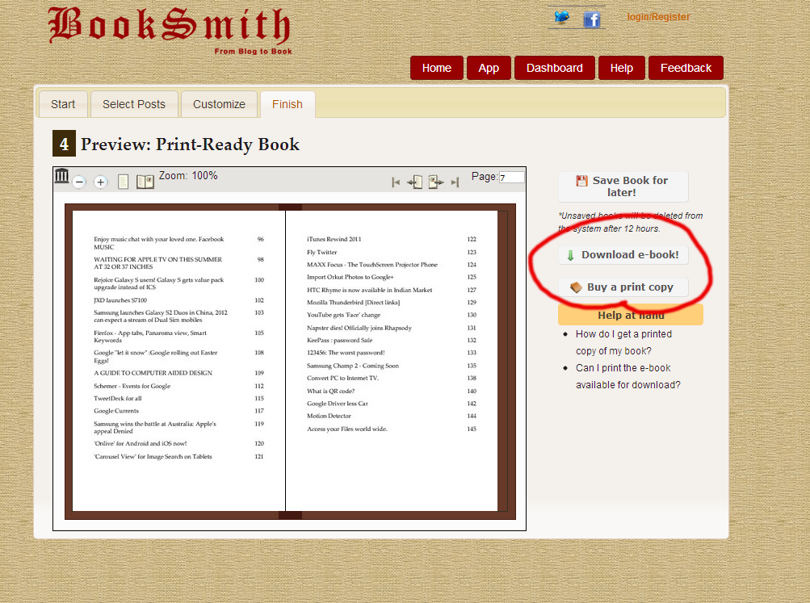Open the Dashboard menu
810x603 pixels.
[554, 68]
